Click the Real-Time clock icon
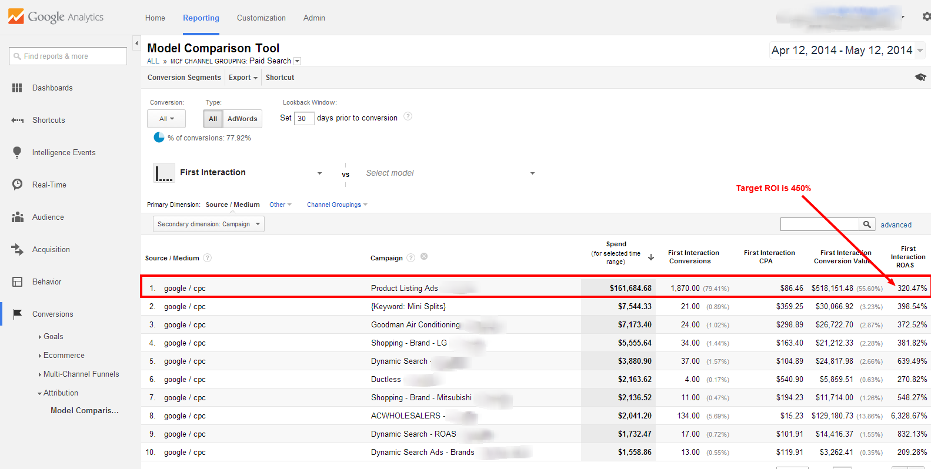 click(x=17, y=185)
